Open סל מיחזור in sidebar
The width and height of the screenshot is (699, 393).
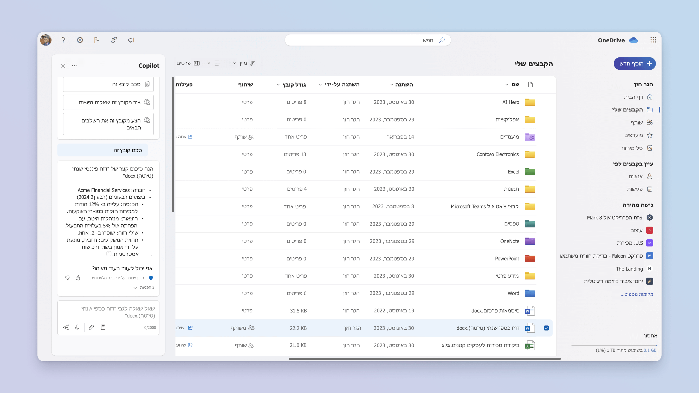(636, 148)
